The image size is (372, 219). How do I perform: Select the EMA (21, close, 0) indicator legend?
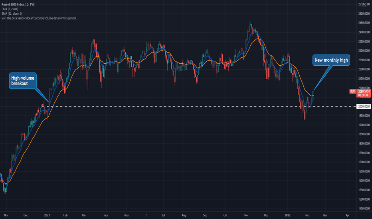click(12, 14)
